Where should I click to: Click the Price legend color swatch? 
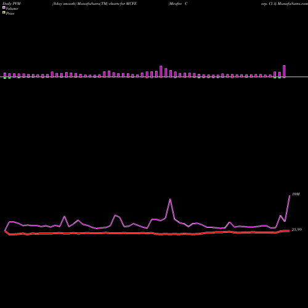4,12
